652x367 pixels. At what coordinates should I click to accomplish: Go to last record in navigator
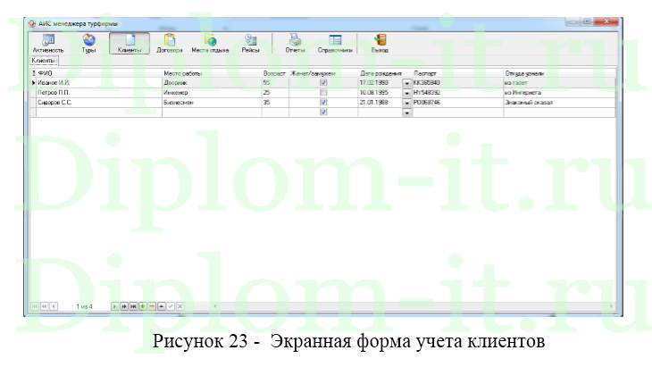pyautogui.click(x=133, y=306)
